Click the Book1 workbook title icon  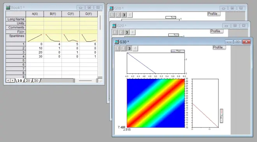click(x=8, y=7)
